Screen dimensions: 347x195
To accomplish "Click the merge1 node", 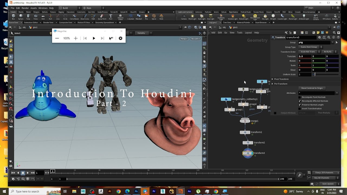I will point(245,121).
